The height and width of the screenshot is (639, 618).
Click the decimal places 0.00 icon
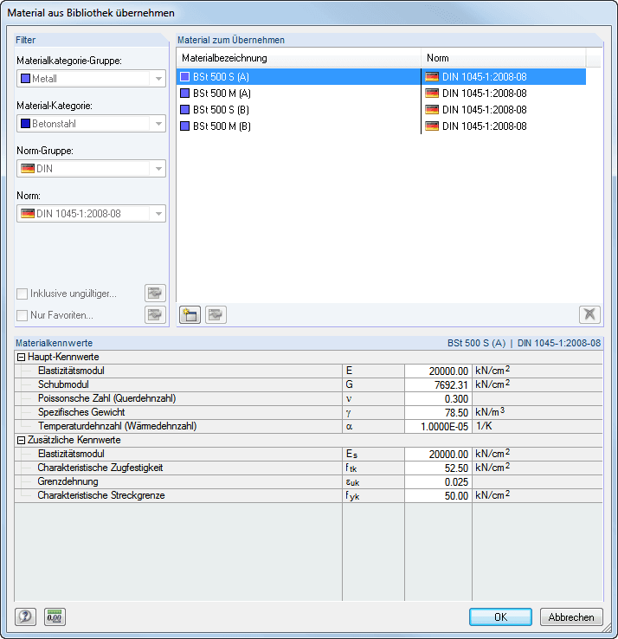coord(55,616)
